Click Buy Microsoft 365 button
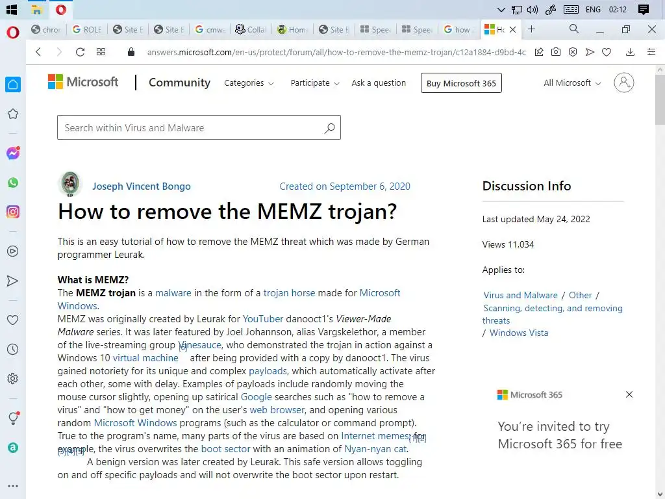Viewport: 665px width, 499px height. tap(461, 83)
